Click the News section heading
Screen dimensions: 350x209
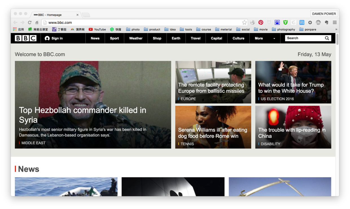pos(29,169)
